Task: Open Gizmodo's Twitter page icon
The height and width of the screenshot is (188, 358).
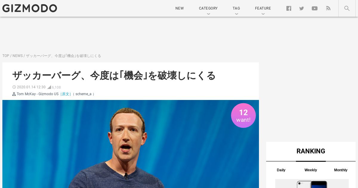Action: pos(302,8)
